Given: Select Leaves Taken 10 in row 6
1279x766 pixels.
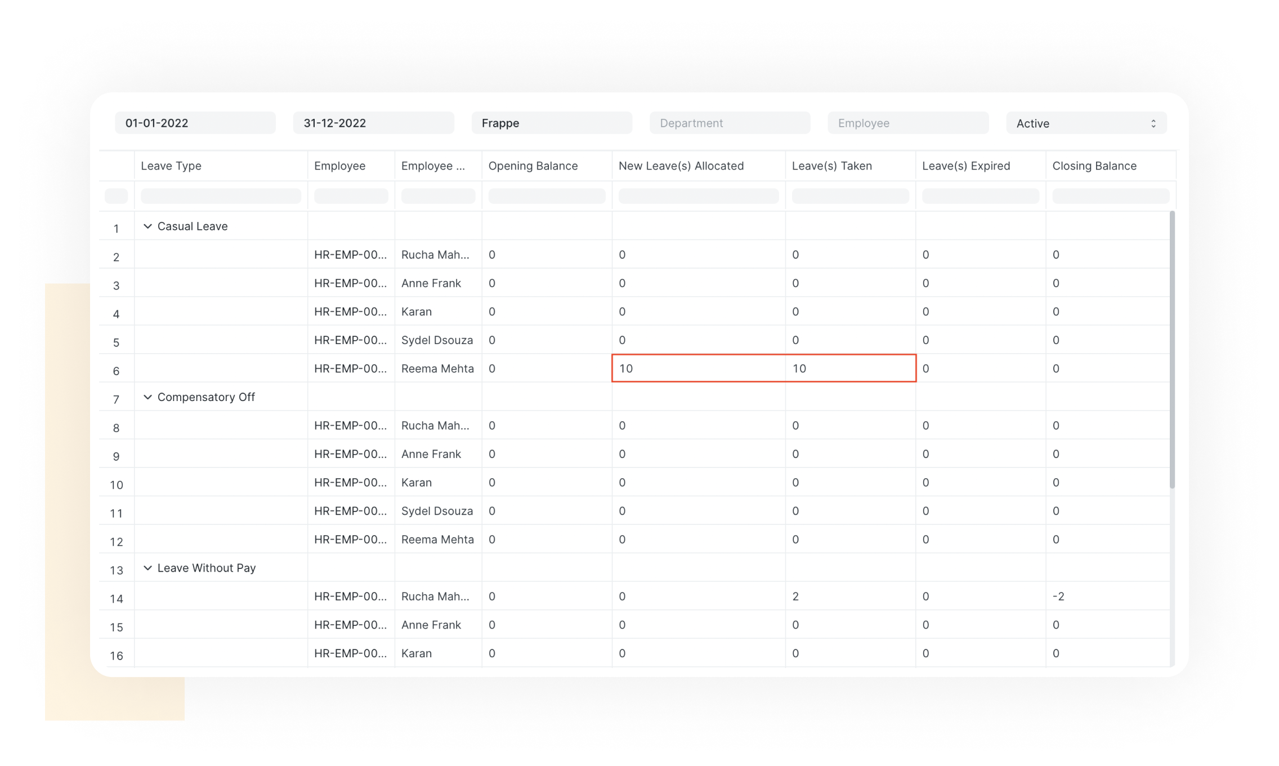Looking at the screenshot, I should [x=851, y=368].
